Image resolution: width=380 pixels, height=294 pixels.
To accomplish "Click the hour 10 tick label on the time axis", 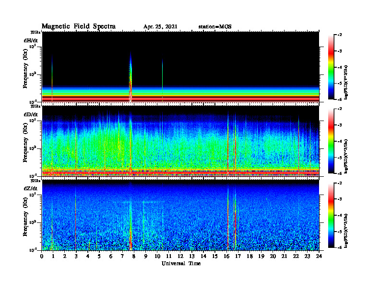I will pos(157,256).
